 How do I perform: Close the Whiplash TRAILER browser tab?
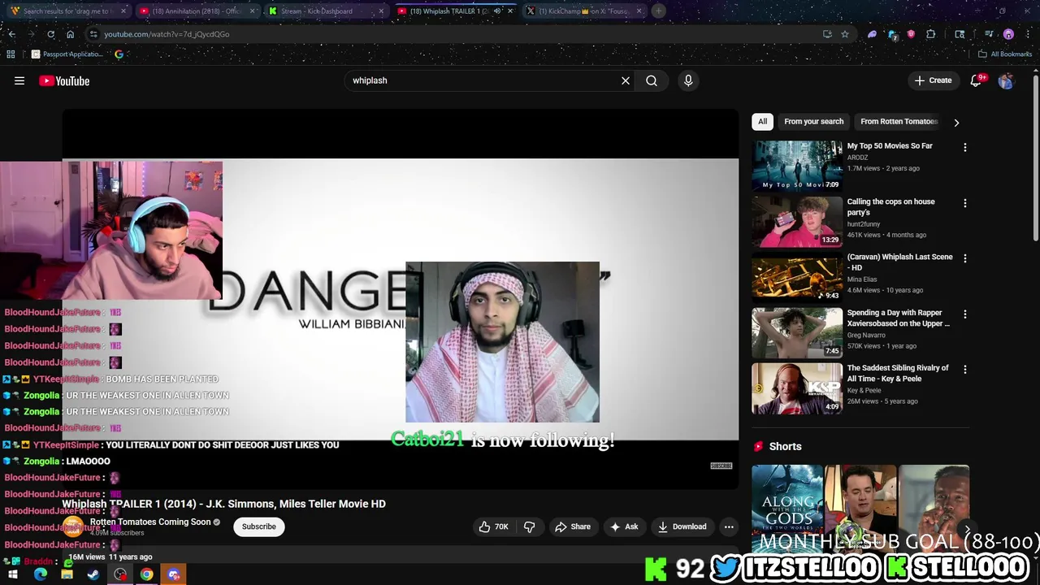point(510,11)
